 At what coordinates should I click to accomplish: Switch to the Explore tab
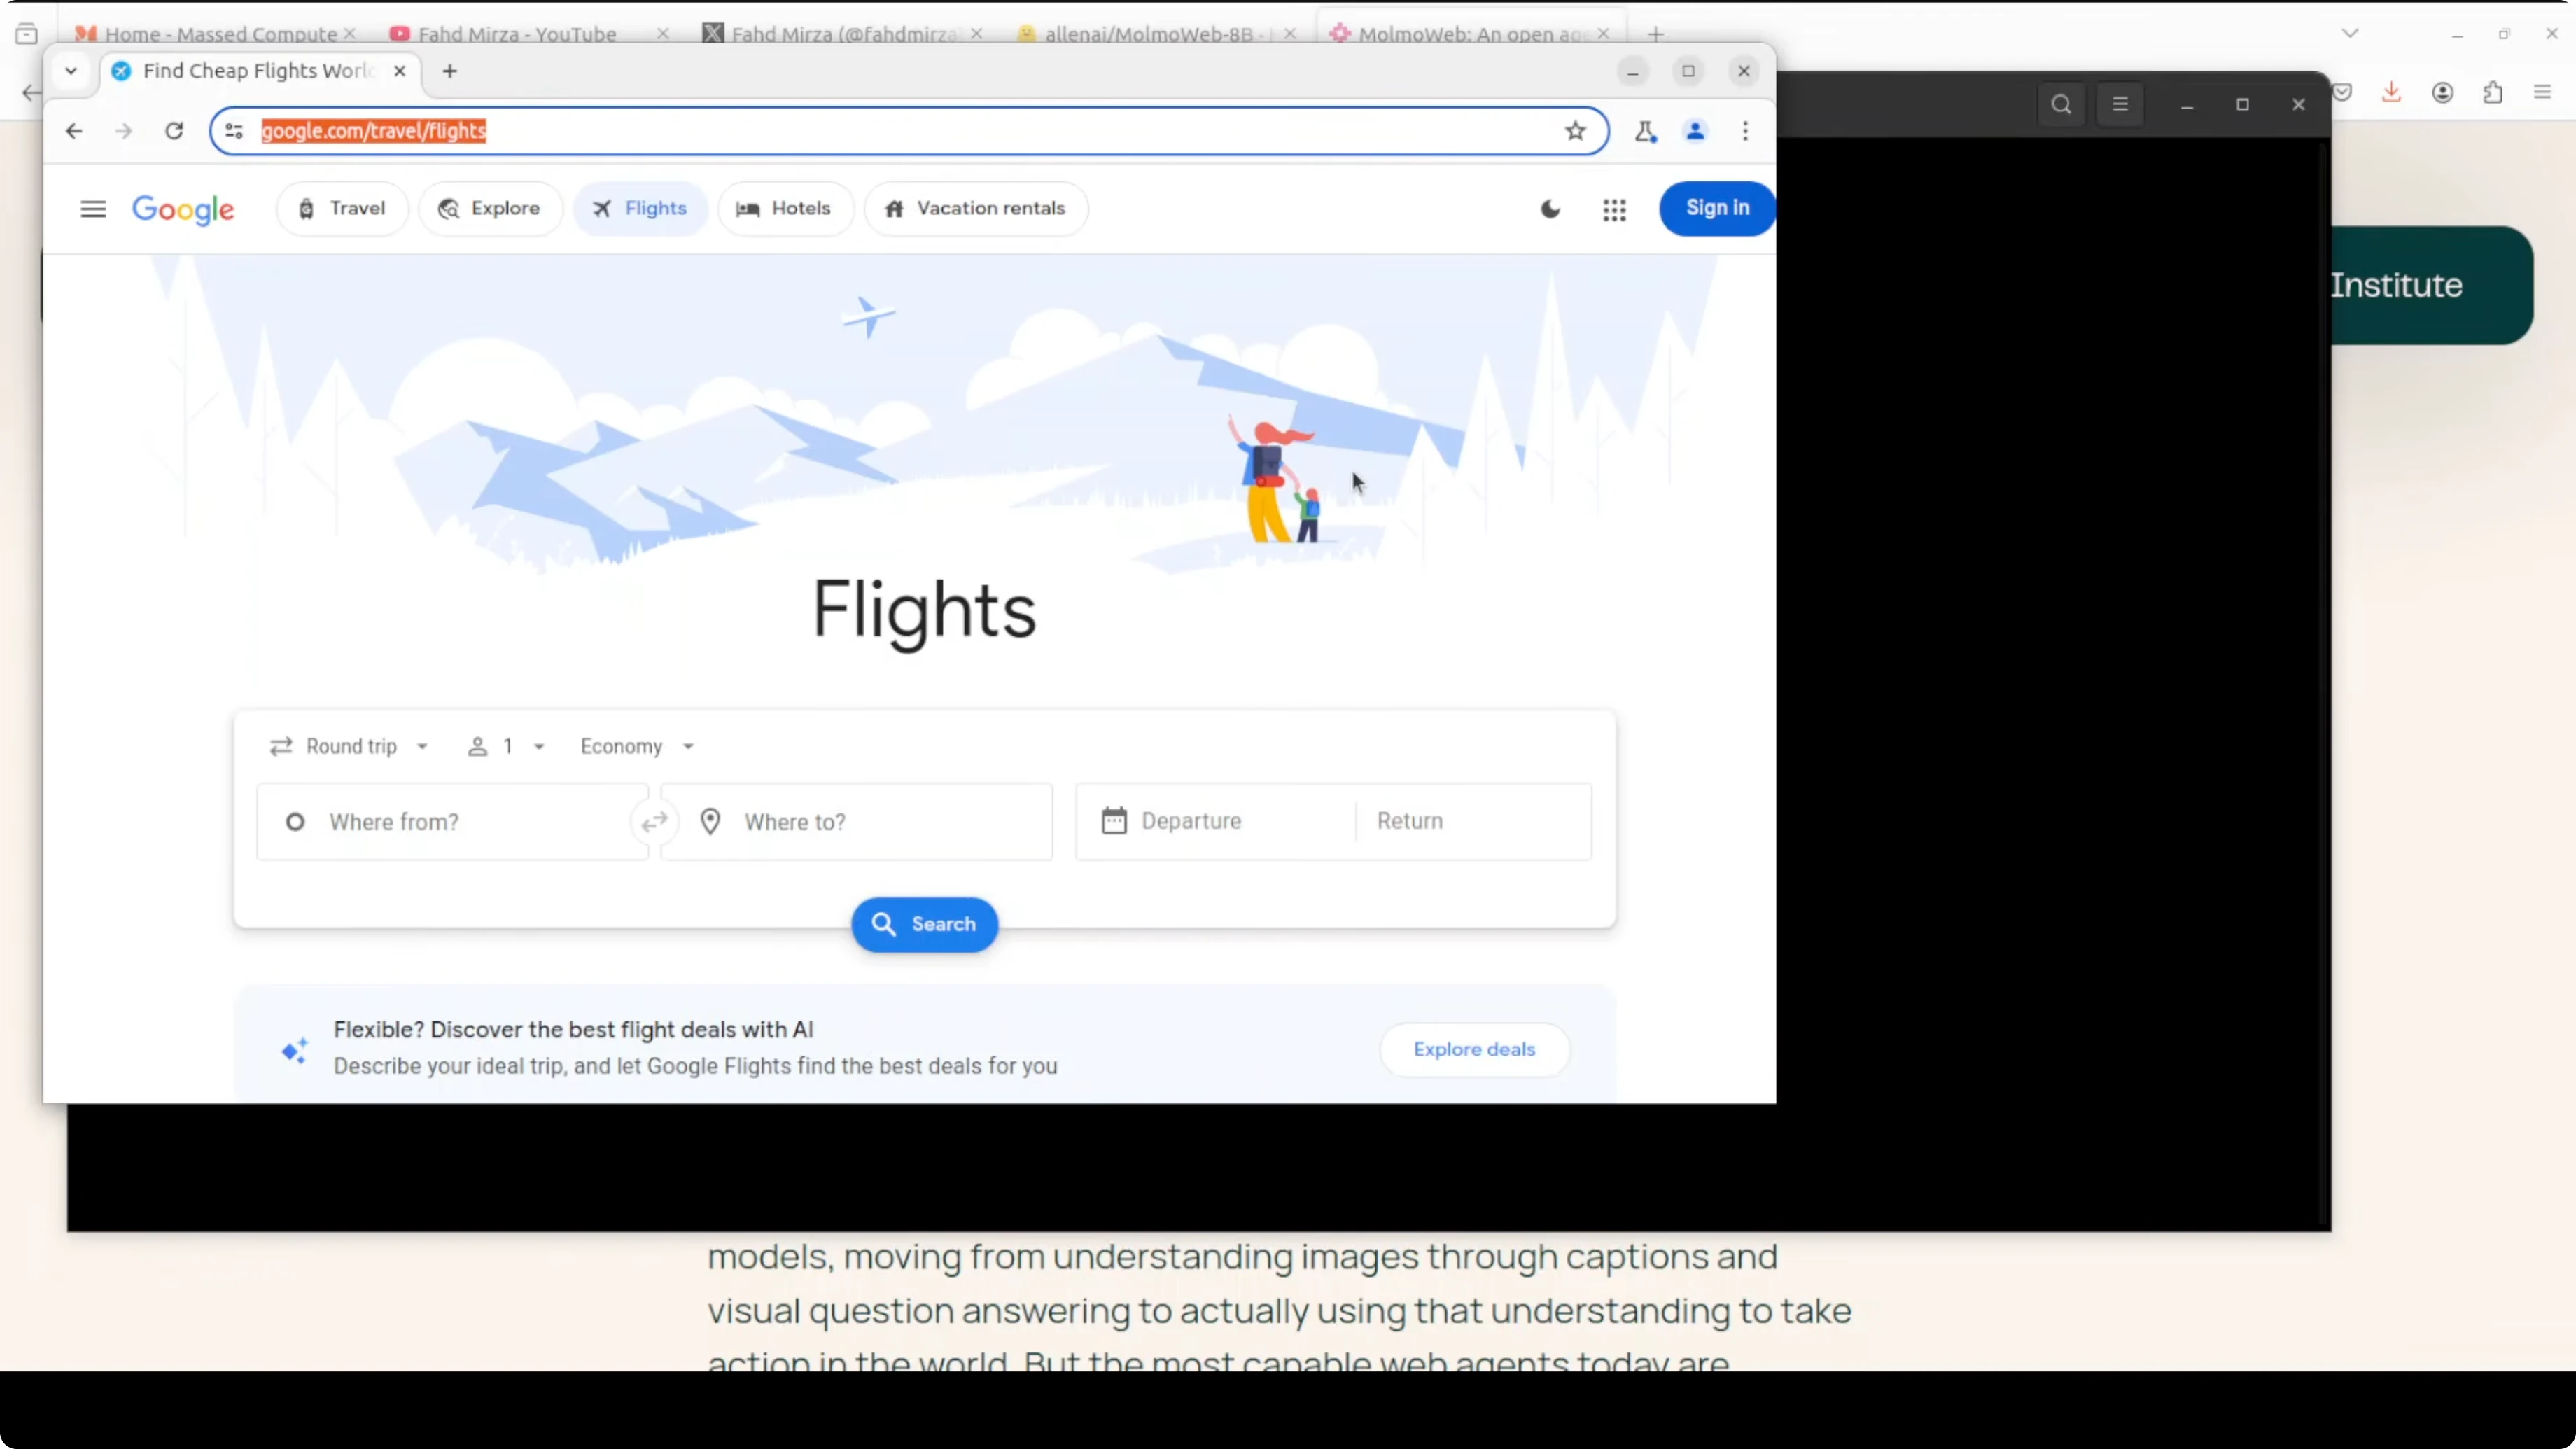click(490, 209)
